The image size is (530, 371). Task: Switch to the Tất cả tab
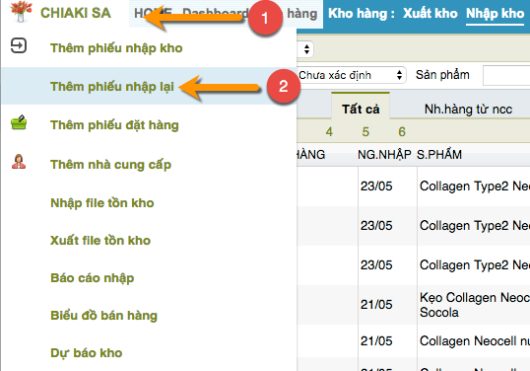pos(361,109)
